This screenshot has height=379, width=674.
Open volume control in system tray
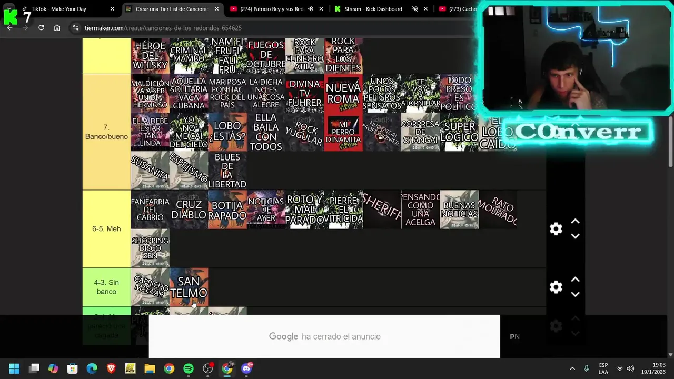[630, 368]
